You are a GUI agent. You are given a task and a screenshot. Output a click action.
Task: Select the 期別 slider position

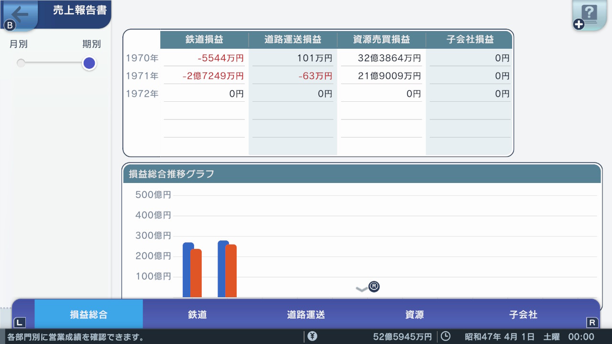pos(89,63)
